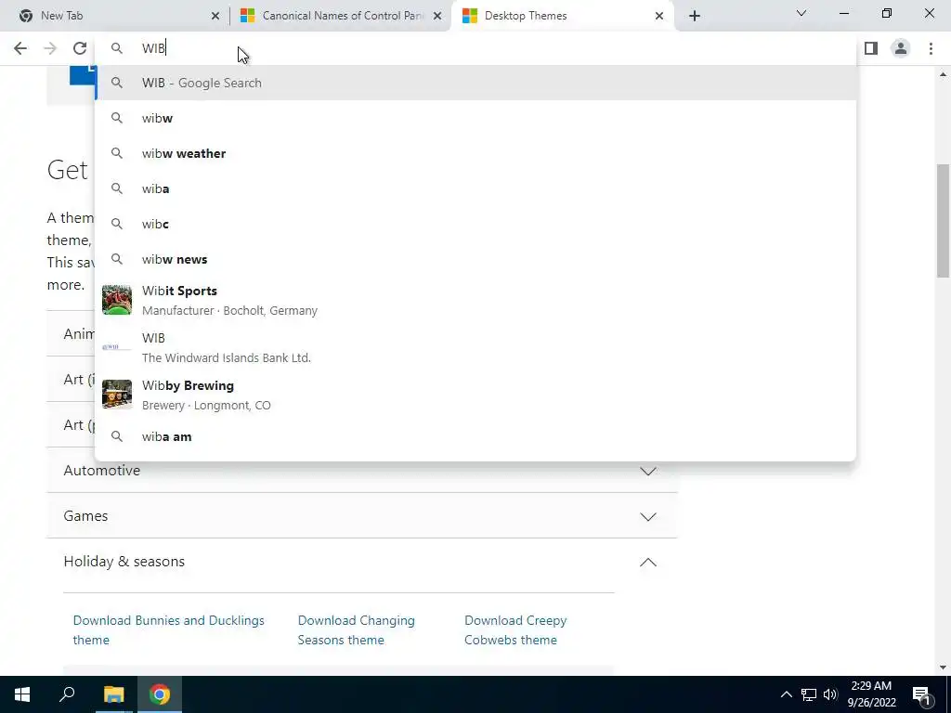Show hidden system tray icons
951x713 pixels.
coord(786,694)
